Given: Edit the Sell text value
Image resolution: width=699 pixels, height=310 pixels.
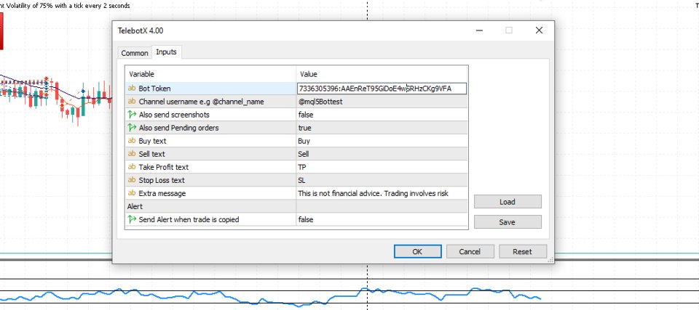Looking at the screenshot, I should click(x=382, y=155).
